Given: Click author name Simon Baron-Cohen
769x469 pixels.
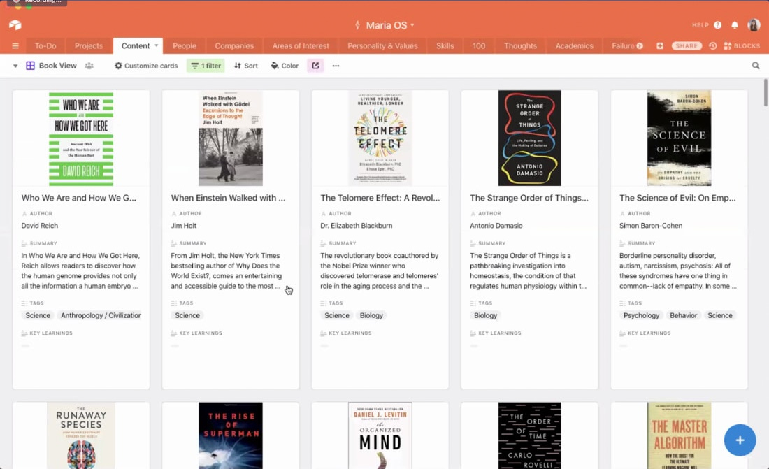Looking at the screenshot, I should click(651, 226).
